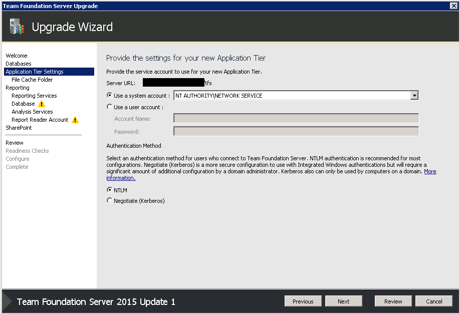Click the Account Name input field
The width and height of the screenshot is (460, 314).
click(x=296, y=119)
